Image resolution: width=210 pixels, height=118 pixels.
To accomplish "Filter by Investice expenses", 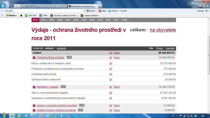I will click(170, 48).
